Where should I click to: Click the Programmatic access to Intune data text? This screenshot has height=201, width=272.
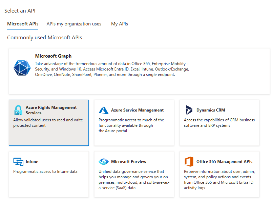click(x=45, y=172)
